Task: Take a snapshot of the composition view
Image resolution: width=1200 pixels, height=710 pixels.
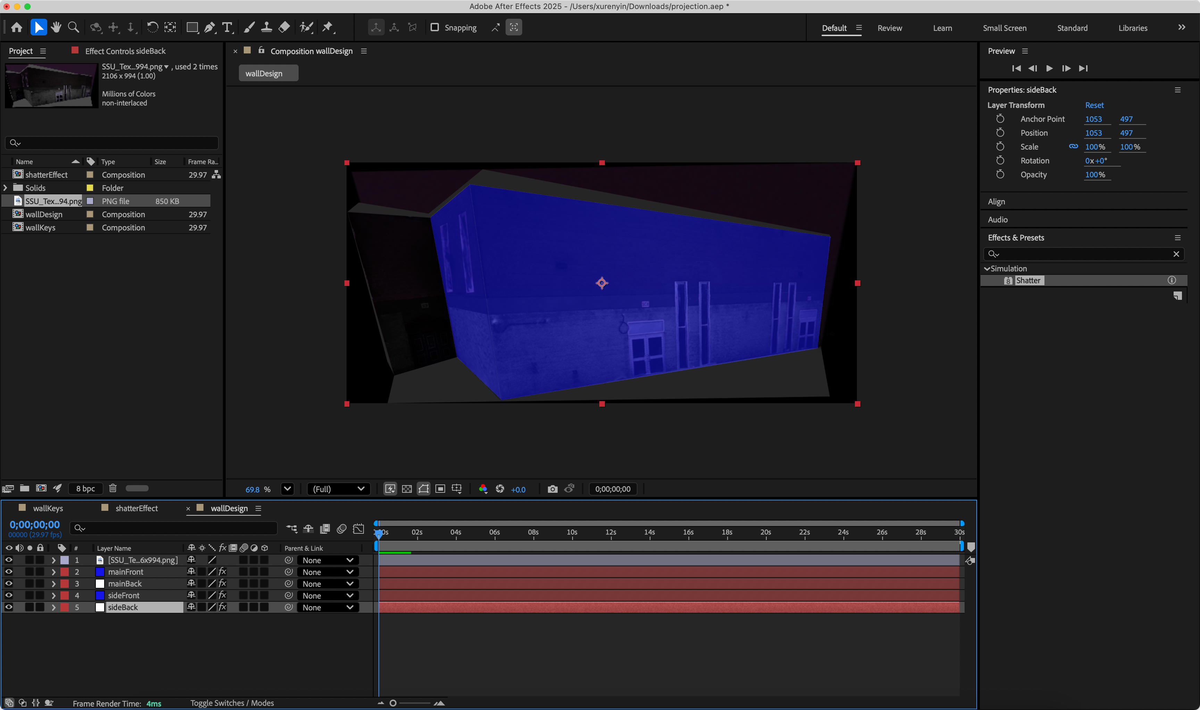Action: pyautogui.click(x=552, y=489)
